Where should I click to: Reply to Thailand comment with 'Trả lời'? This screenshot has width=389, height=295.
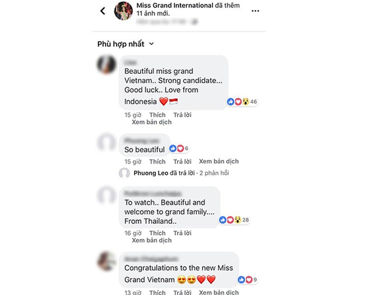point(182,233)
